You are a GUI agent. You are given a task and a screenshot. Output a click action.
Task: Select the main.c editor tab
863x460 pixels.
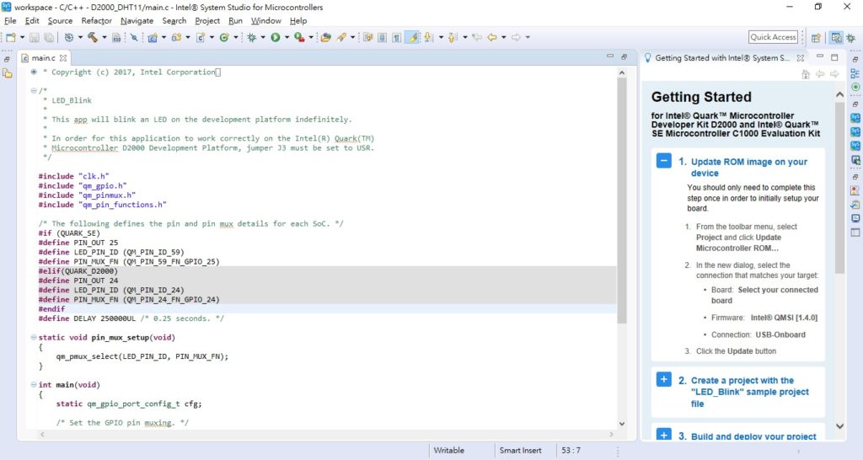tap(43, 58)
